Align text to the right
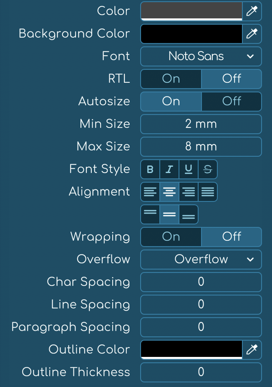This screenshot has width=272, height=387. pyautogui.click(x=189, y=192)
